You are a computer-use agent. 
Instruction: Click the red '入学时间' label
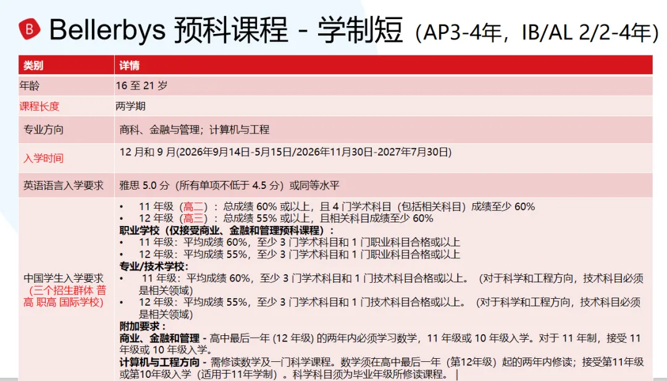click(43, 158)
